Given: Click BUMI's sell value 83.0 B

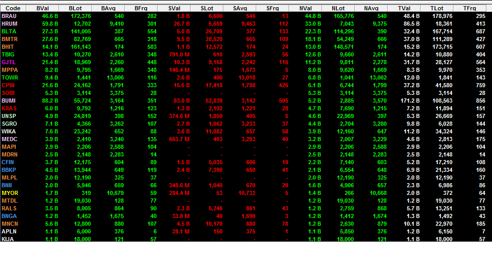Looking at the screenshot, I should click(x=181, y=101).
